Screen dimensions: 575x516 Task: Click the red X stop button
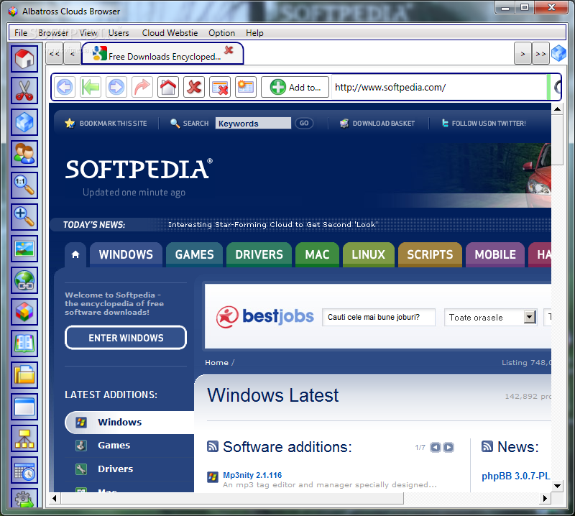(x=193, y=87)
